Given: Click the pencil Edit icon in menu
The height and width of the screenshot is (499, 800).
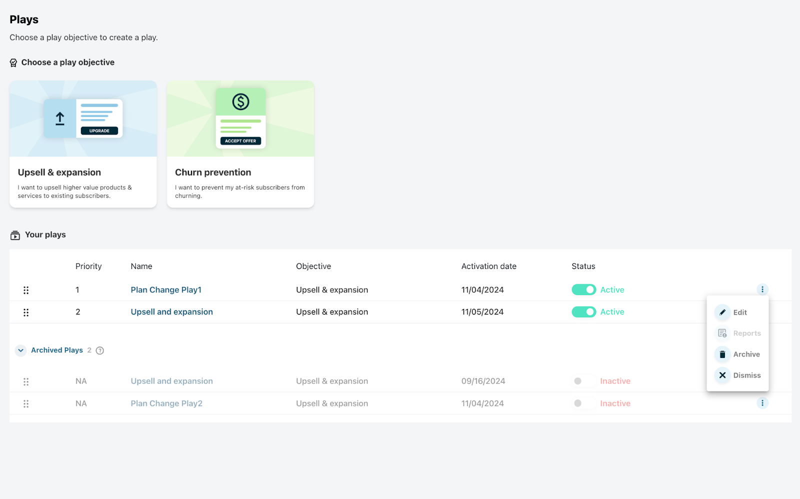Looking at the screenshot, I should point(722,312).
